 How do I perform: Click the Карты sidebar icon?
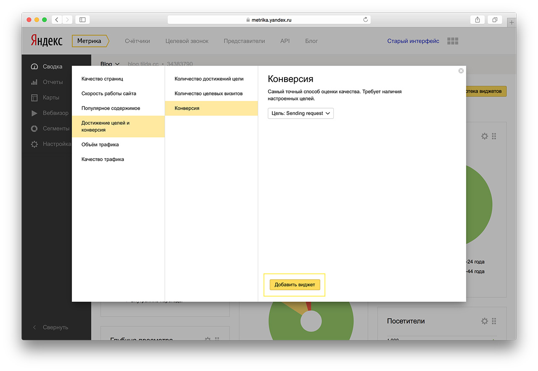tap(34, 98)
